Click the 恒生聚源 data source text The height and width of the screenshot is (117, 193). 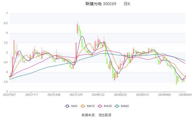click(105, 115)
